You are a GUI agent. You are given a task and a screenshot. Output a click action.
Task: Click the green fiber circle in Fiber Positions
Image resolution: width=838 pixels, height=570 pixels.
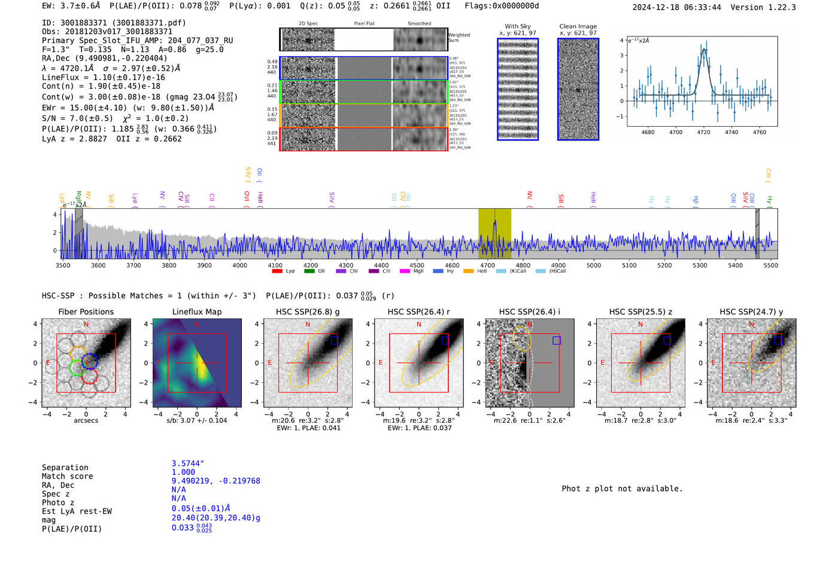[x=77, y=368]
